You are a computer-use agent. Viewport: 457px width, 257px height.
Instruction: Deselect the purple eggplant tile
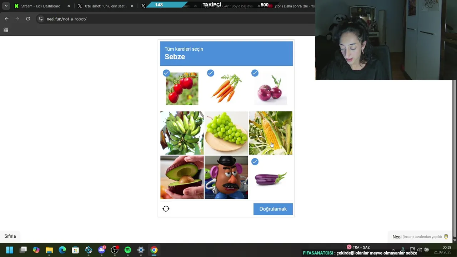pyautogui.click(x=271, y=177)
